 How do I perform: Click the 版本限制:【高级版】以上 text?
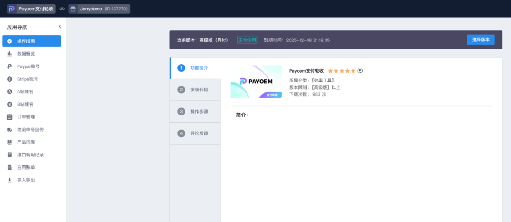point(315,87)
